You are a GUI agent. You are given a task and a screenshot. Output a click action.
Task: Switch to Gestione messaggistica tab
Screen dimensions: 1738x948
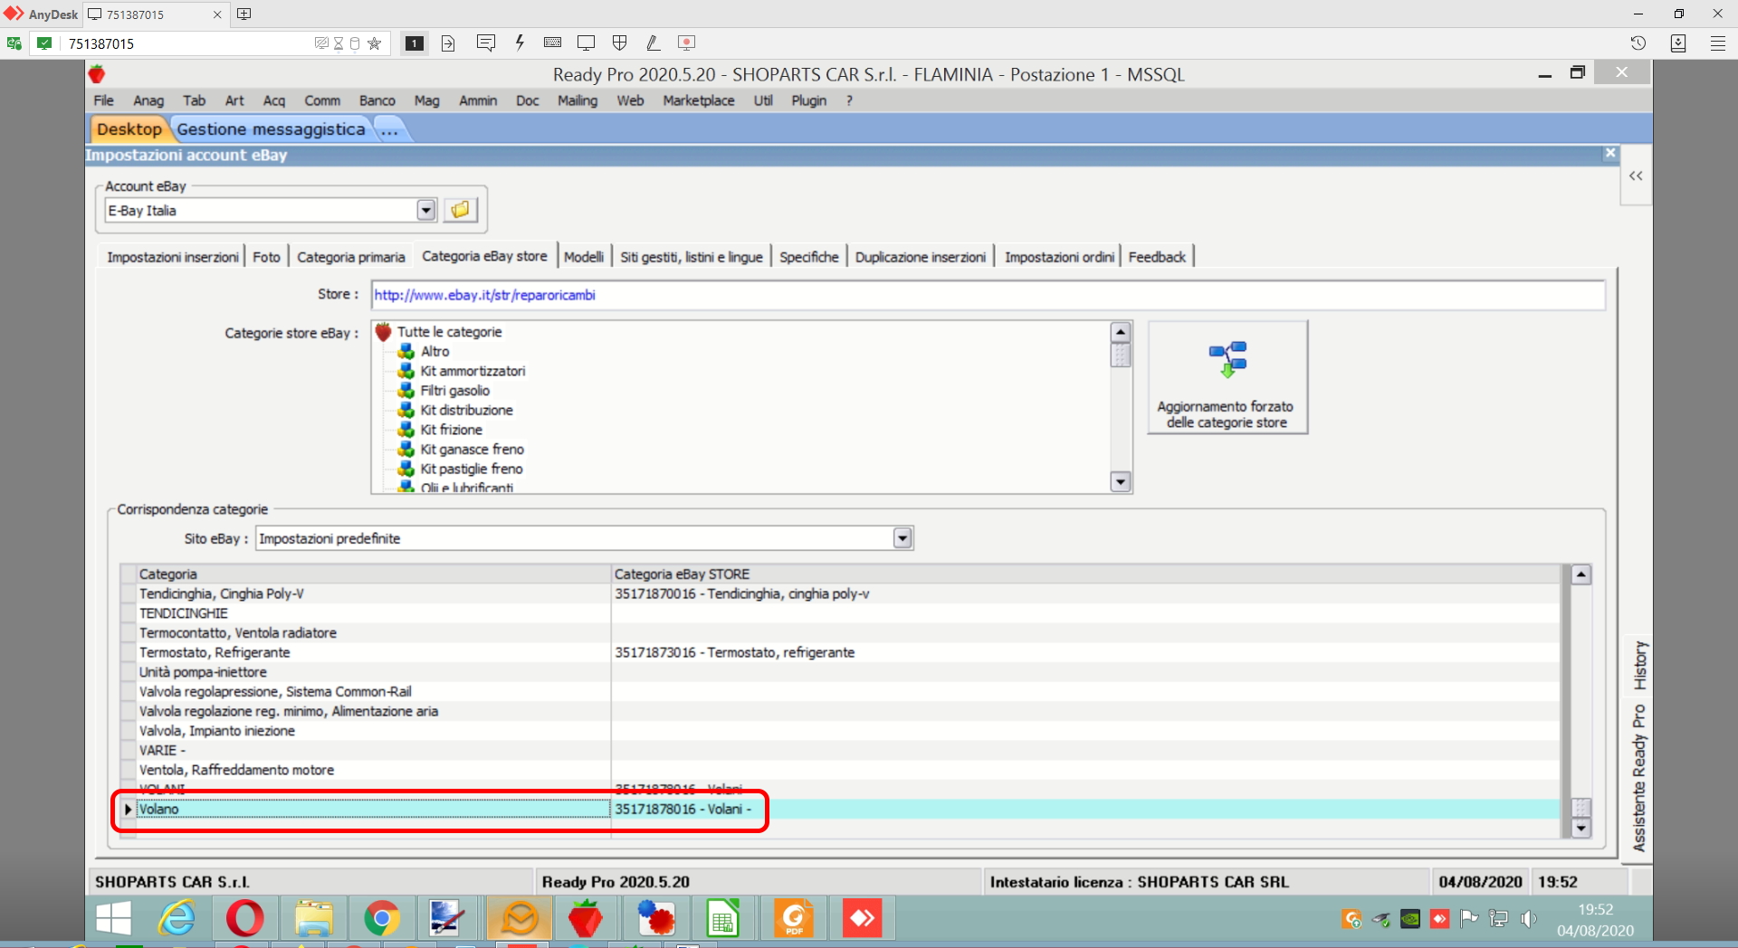click(x=271, y=129)
